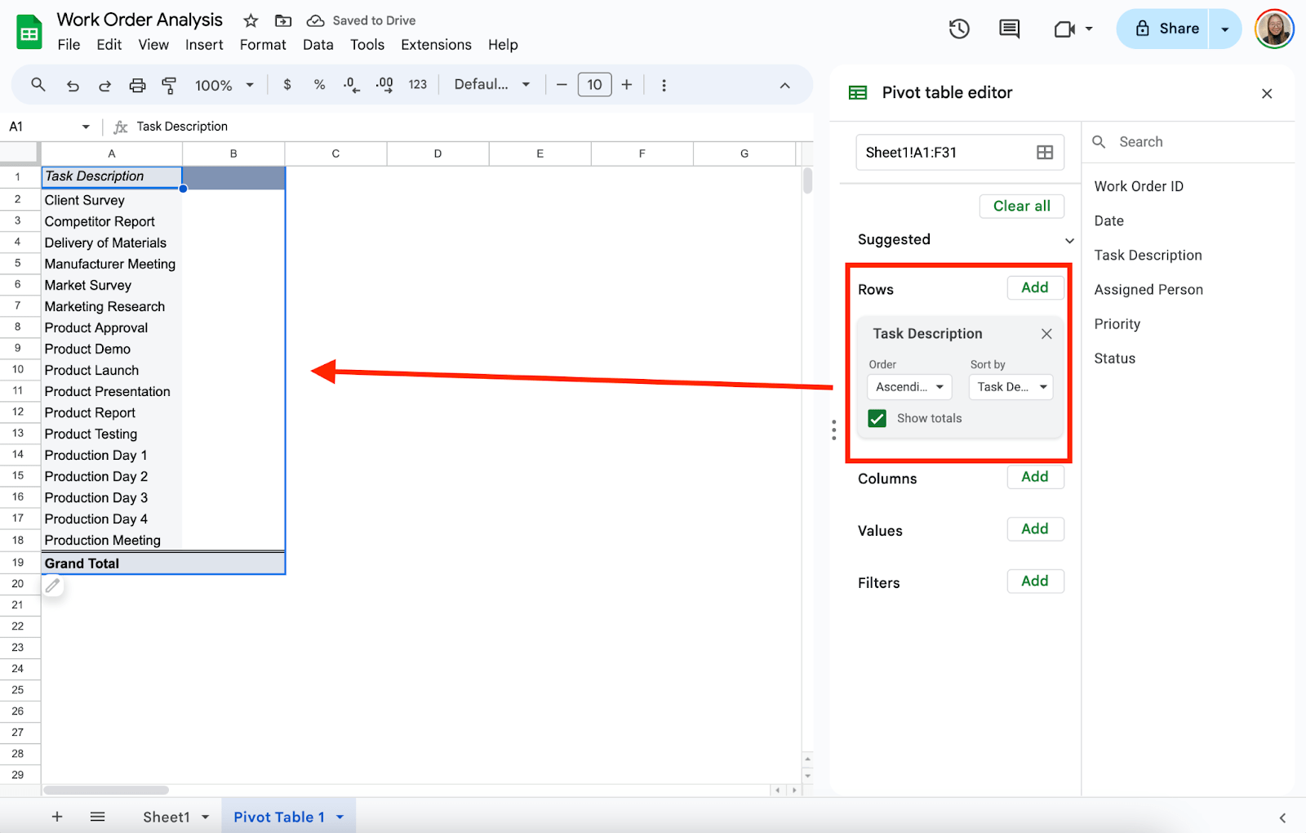Open the Order Ascending dropdown
Image resolution: width=1306 pixels, height=833 pixels.
point(909,387)
